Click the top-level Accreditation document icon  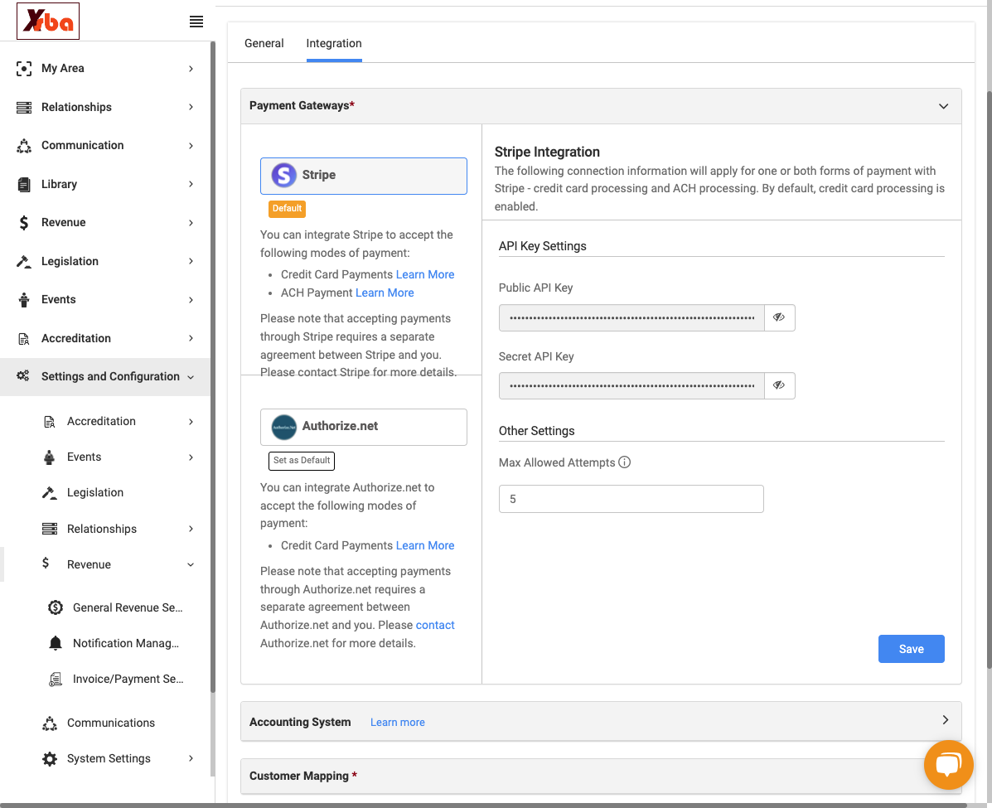(x=24, y=338)
